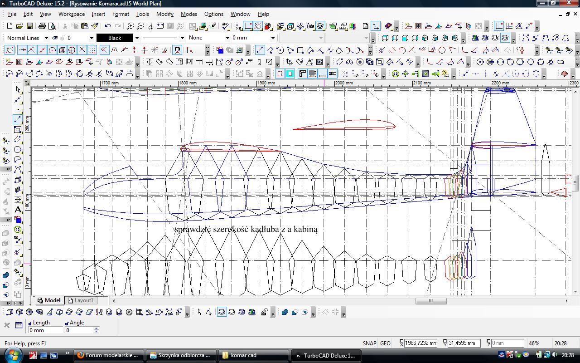The width and height of the screenshot is (580, 363).
Task: Select the arrow Select tool in left toolbar
Action: (18, 90)
